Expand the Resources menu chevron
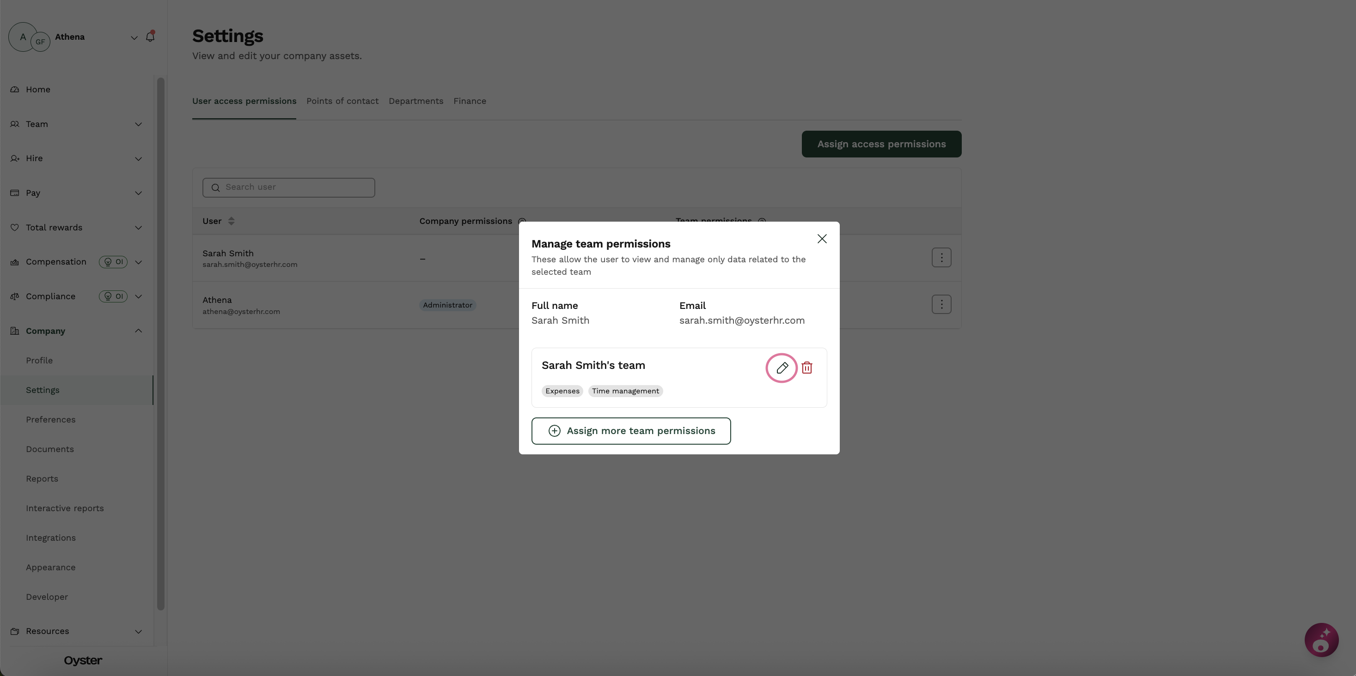This screenshot has width=1356, height=676. (139, 631)
